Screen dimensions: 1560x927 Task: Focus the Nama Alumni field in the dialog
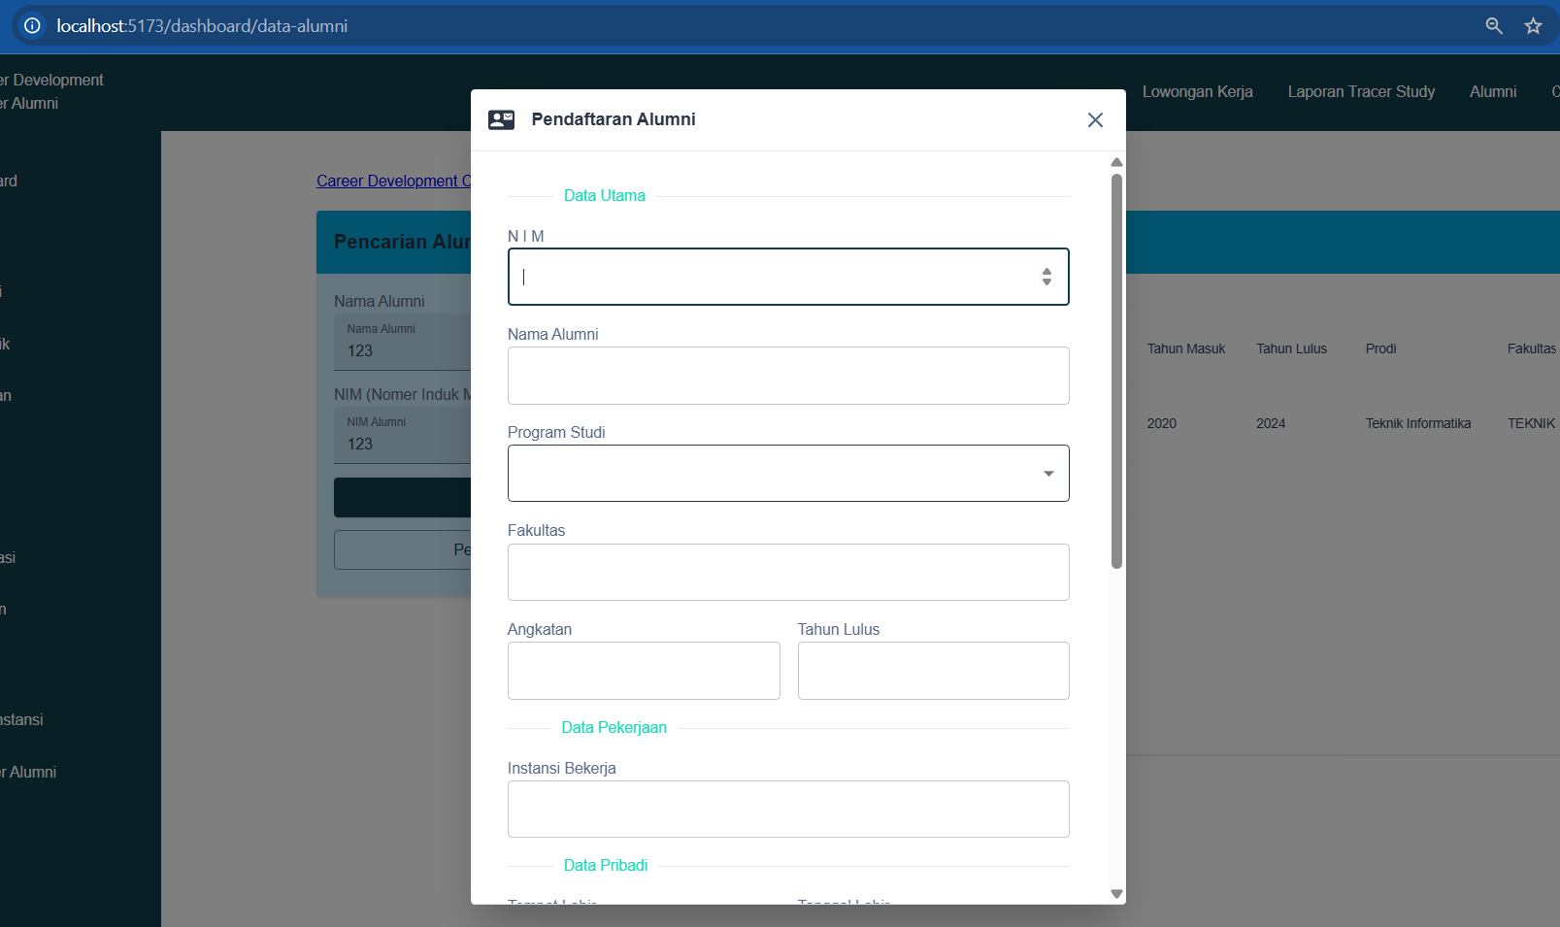[x=787, y=376]
